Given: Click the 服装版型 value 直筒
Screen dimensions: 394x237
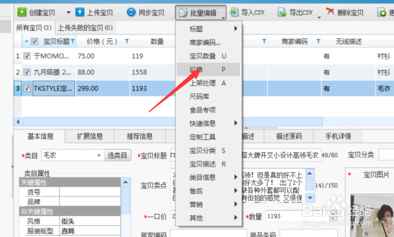Looking at the screenshot, I should [90, 231].
